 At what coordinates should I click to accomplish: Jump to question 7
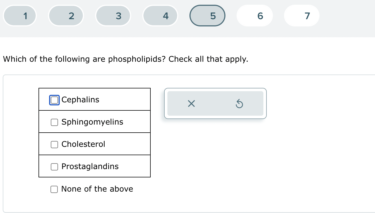point(302,16)
